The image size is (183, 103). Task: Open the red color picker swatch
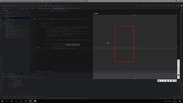178,75
